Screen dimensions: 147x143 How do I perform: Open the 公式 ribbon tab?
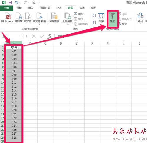coord(59,8)
